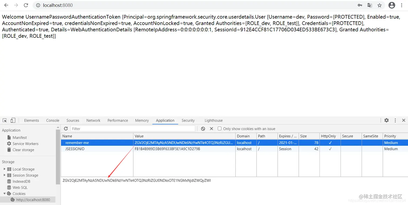Close the DevTools panel
The image size is (408, 205).
pos(403,120)
